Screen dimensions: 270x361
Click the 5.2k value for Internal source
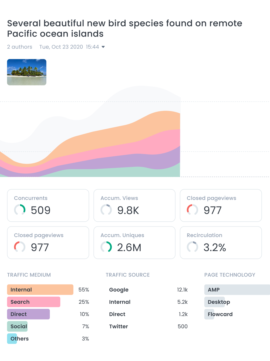tap(183, 302)
